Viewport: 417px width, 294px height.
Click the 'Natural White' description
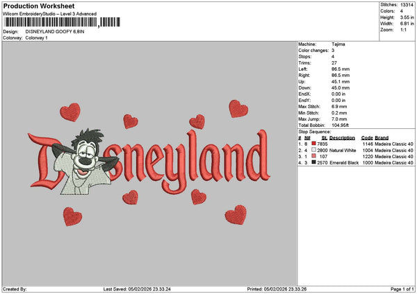tap(343, 150)
